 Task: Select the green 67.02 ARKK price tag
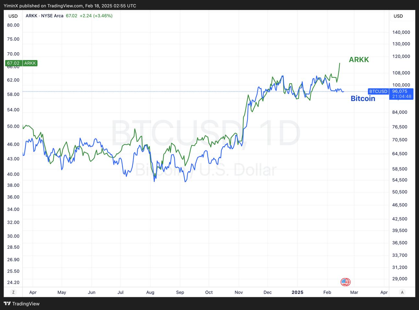point(21,63)
